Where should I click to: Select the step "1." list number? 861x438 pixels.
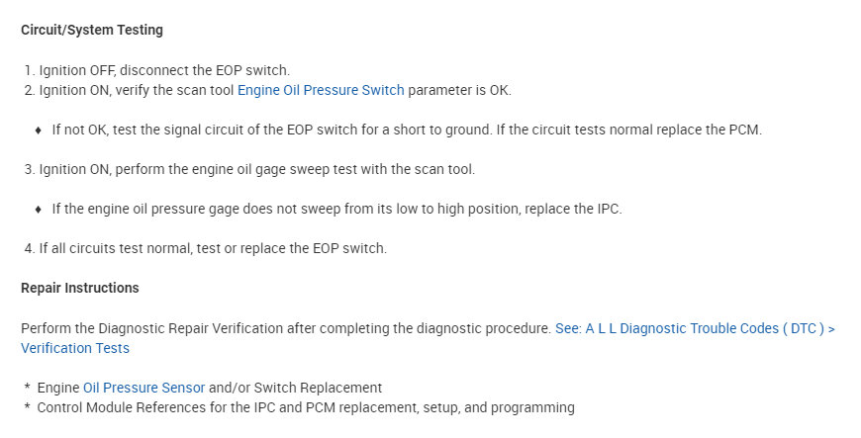[30, 70]
